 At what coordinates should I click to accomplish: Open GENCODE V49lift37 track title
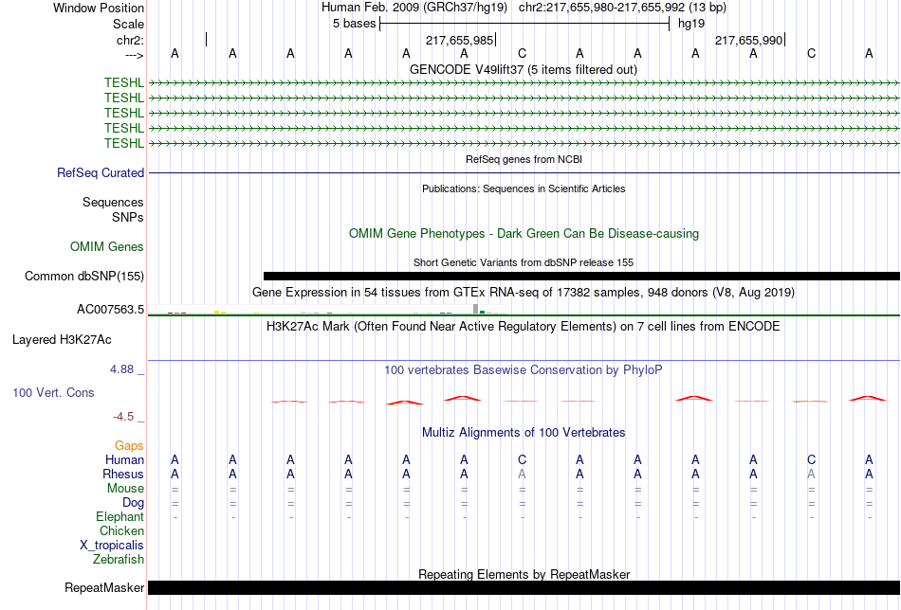click(523, 69)
